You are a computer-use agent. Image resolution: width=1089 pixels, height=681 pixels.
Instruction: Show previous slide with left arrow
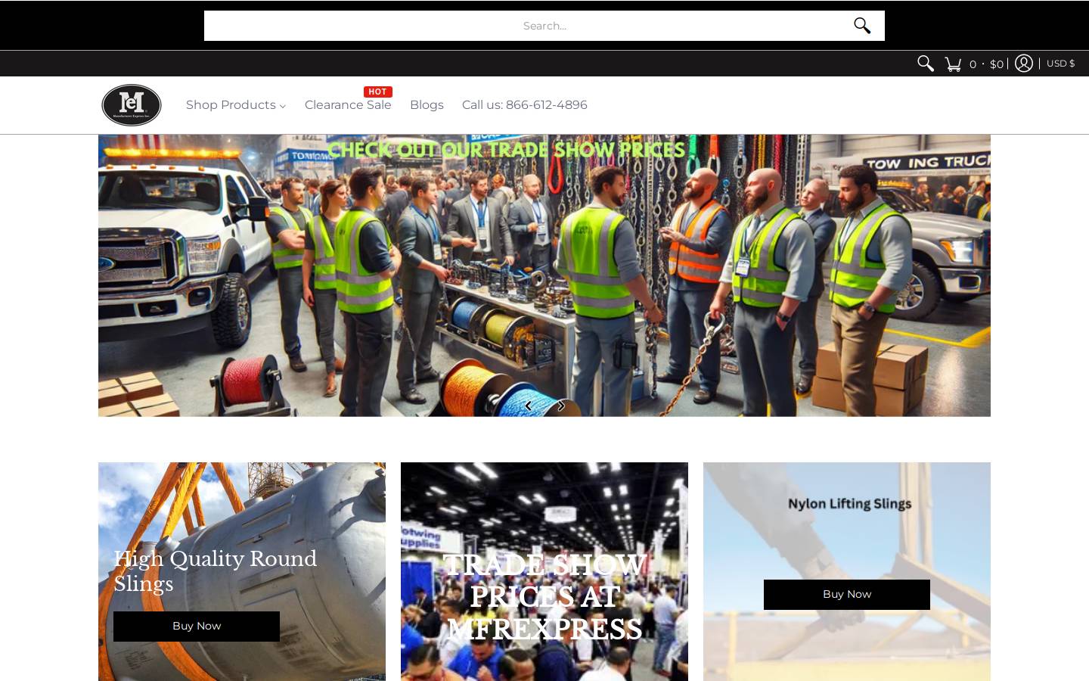(x=528, y=406)
